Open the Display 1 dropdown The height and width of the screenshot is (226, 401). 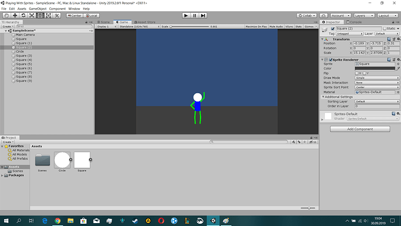(x=106, y=27)
